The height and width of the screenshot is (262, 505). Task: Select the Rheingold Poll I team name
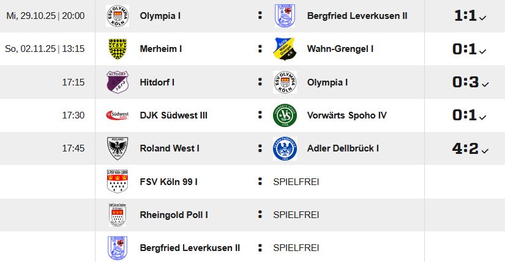pyautogui.click(x=174, y=214)
